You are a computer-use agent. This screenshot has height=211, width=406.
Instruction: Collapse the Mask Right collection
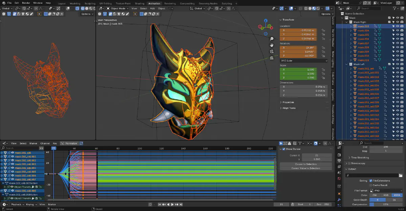coord(347,22)
